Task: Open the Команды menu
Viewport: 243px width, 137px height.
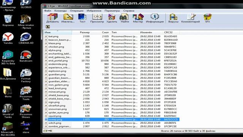Action: (60, 11)
